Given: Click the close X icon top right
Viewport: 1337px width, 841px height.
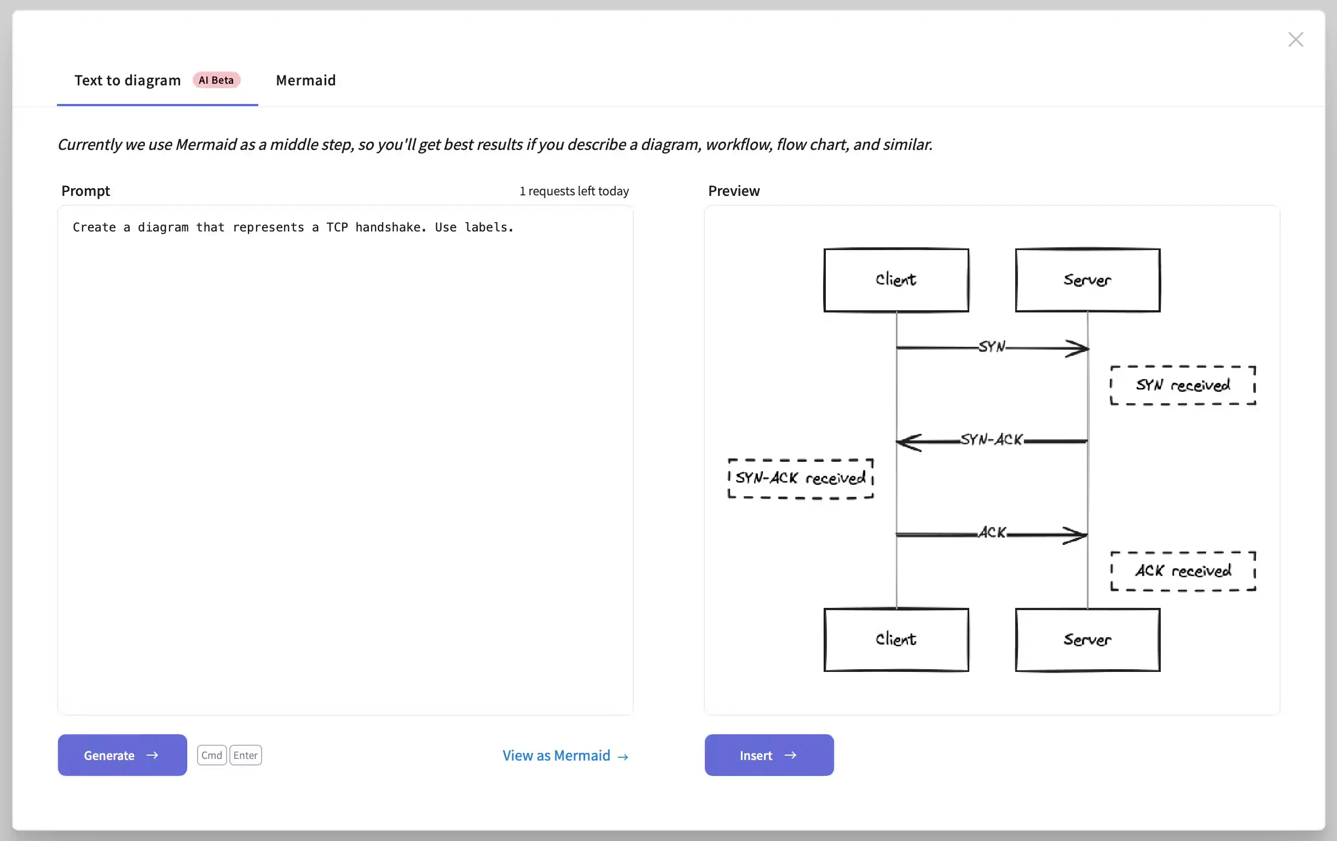Looking at the screenshot, I should point(1295,39).
